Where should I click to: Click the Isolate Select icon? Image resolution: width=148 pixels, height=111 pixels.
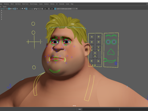[31, 9]
